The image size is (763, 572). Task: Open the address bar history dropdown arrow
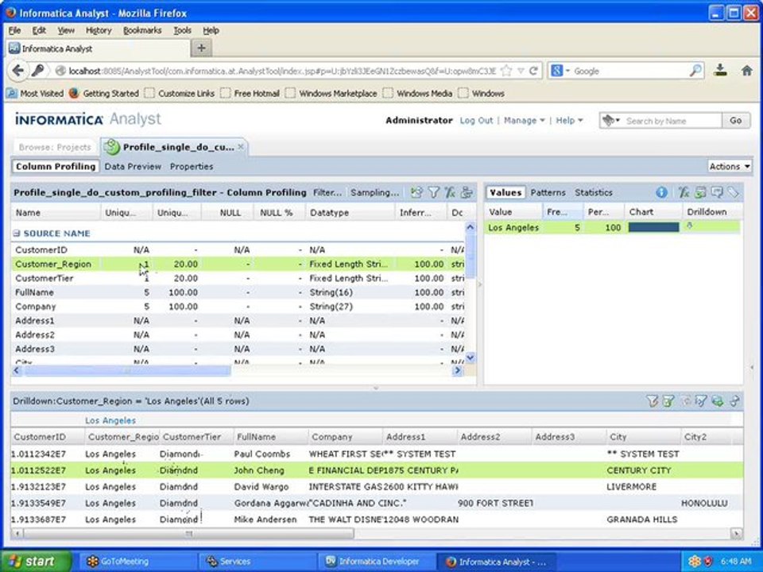(x=521, y=71)
